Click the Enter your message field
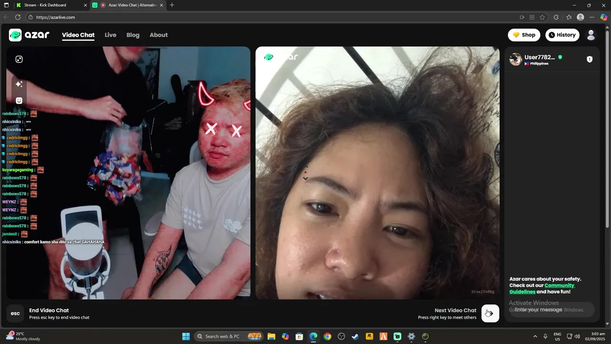This screenshot has height=344, width=611. (x=552, y=310)
